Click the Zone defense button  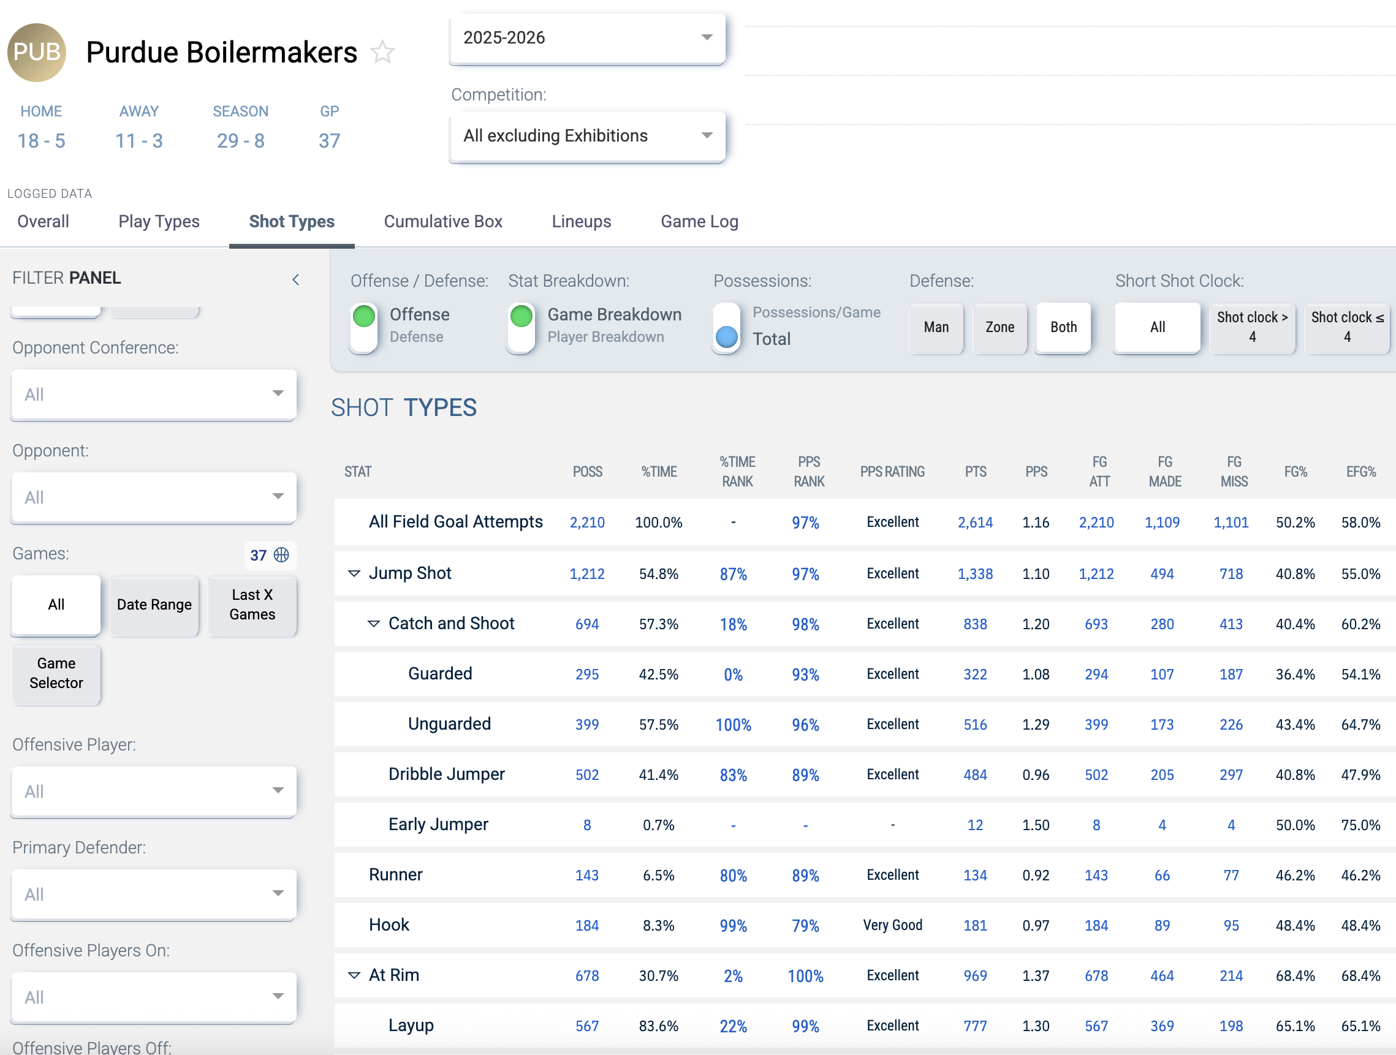tap(1000, 327)
